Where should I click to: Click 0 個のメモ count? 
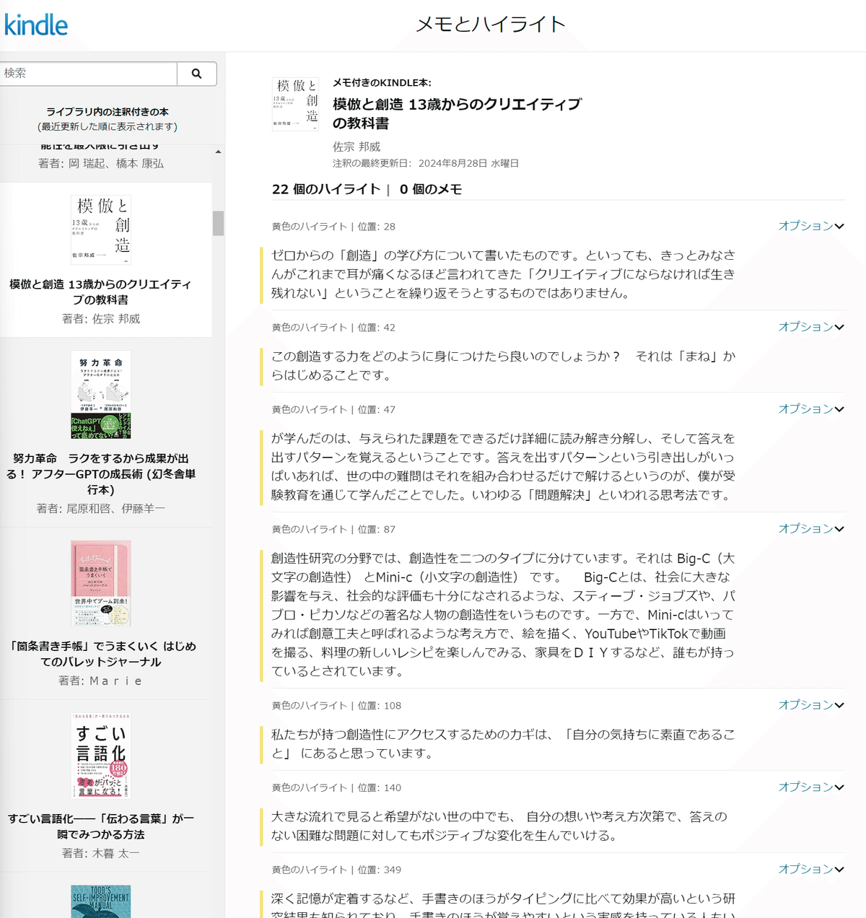point(431,189)
